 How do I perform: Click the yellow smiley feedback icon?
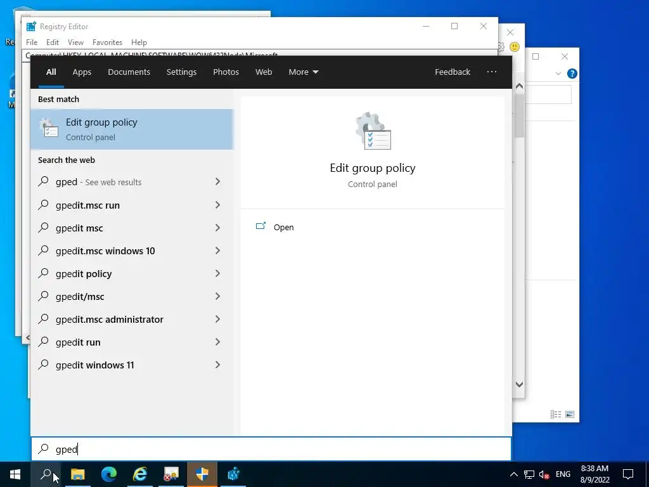click(x=515, y=47)
